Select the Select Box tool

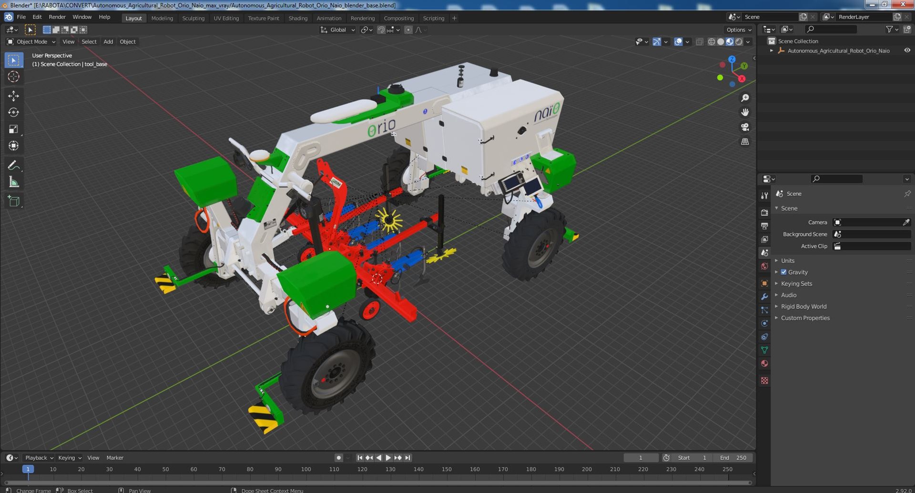(13, 60)
